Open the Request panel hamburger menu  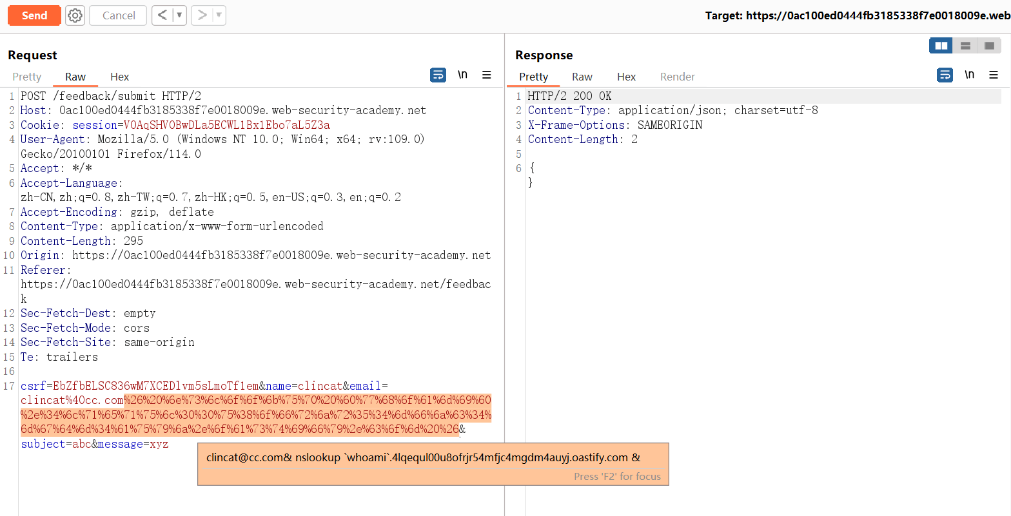coord(487,75)
